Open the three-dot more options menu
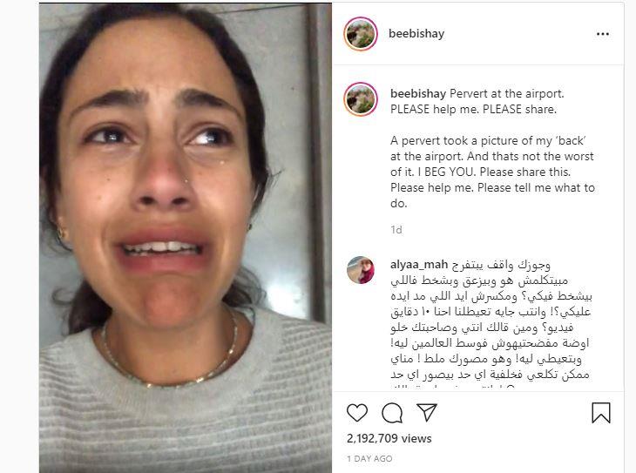 tap(603, 34)
